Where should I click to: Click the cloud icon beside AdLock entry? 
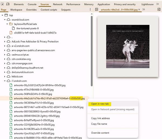[x=9, y=41]
